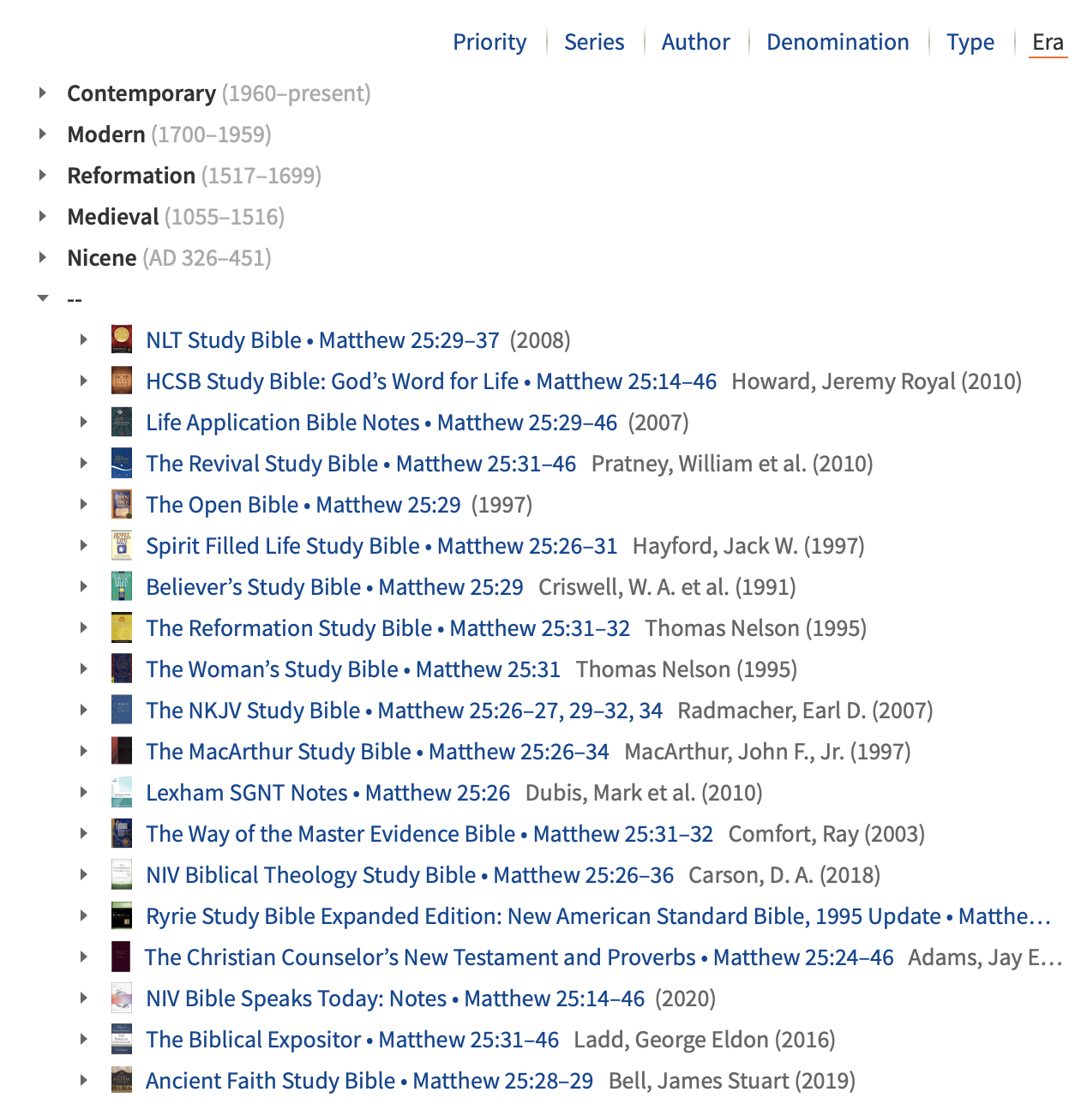Open Ancient Faith Study Bible Matthew 25:28–29

coord(369,1081)
